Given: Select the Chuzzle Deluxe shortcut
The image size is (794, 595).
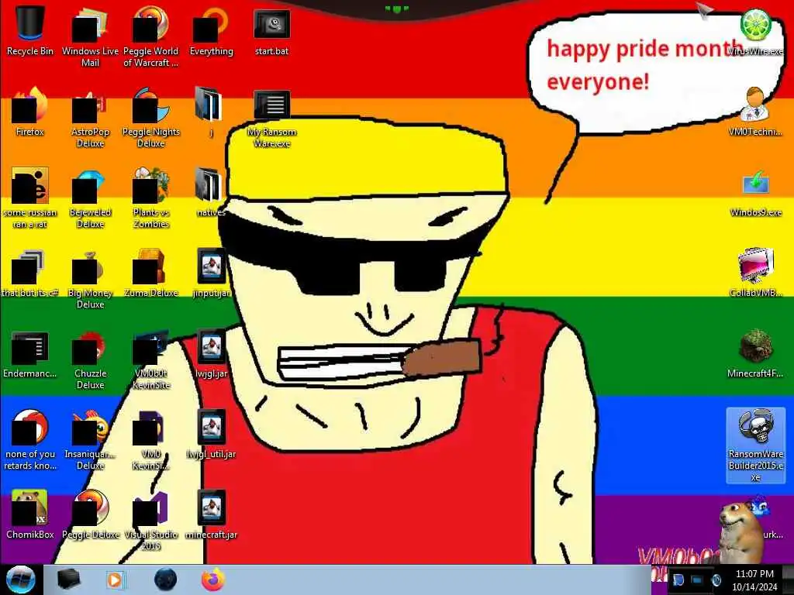Looking at the screenshot, I should pyautogui.click(x=90, y=359).
